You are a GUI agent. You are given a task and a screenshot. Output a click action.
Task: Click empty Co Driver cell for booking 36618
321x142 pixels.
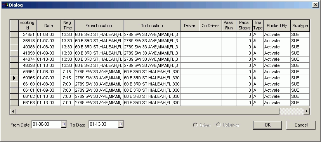pos(210,41)
